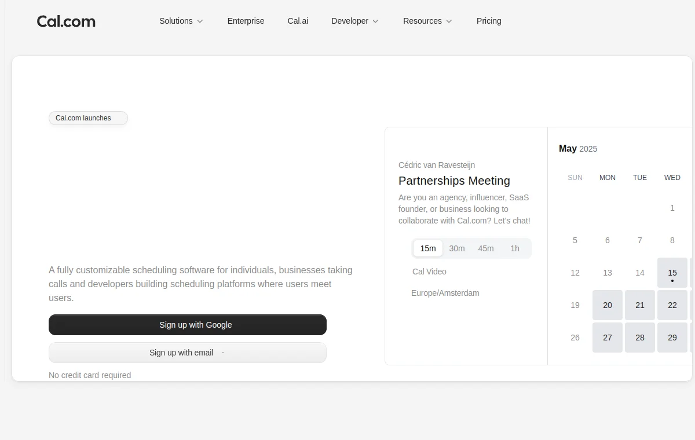Viewport: 695px width, 440px height.
Task: Click the SUN weekday header
Action: click(x=575, y=178)
